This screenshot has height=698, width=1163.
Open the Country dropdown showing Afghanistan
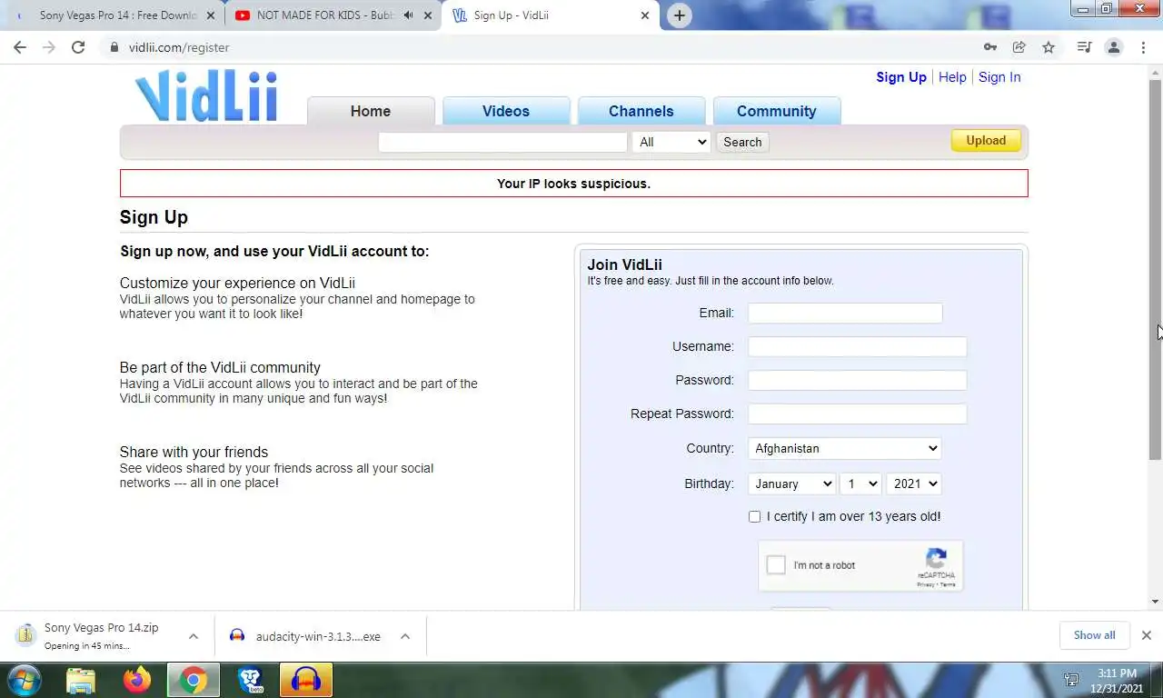844,448
